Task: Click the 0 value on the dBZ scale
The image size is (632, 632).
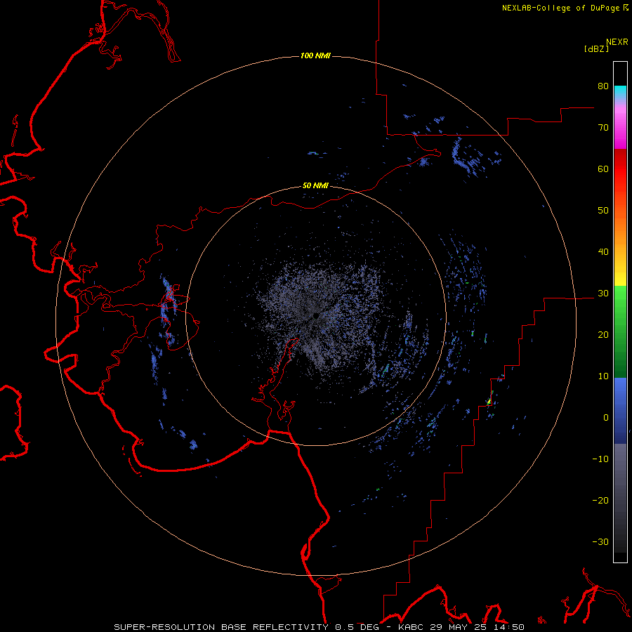Action: [606, 418]
